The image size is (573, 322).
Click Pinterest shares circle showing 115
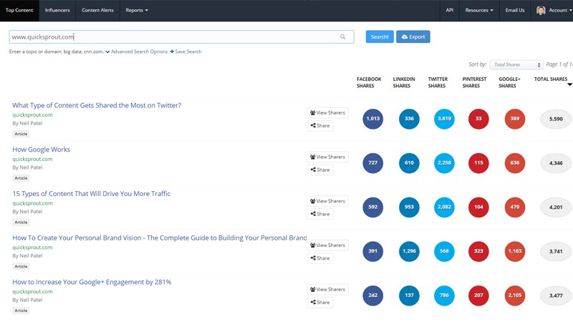tap(478, 163)
